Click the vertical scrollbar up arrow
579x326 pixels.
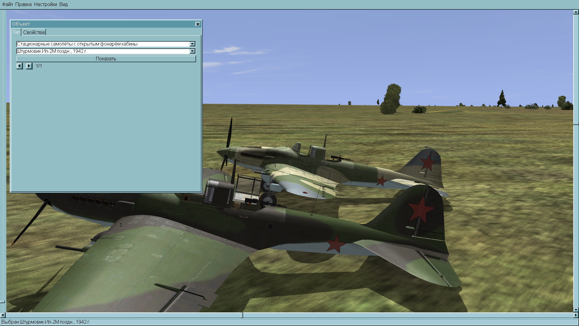click(x=576, y=12)
